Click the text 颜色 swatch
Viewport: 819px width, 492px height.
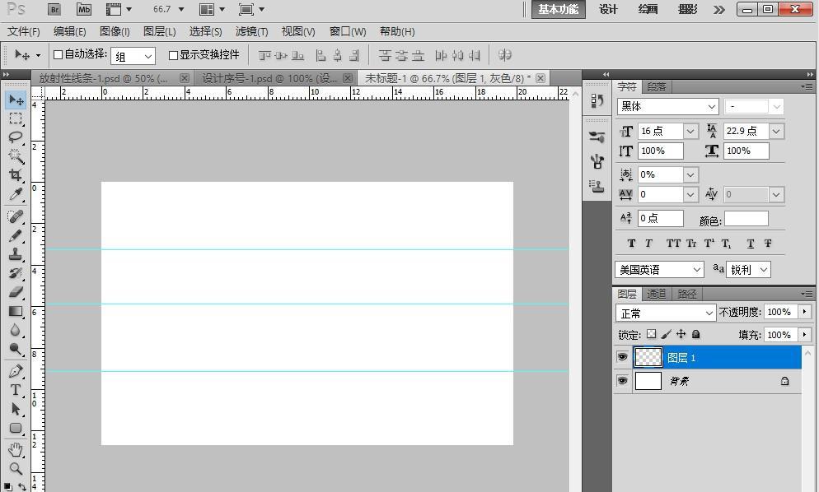[746, 219]
